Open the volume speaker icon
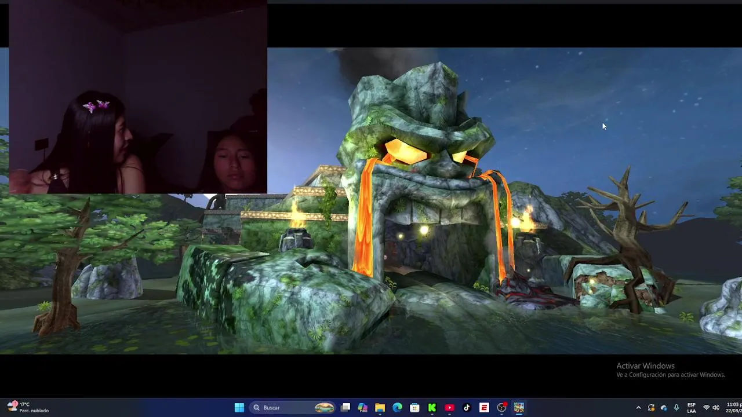 click(x=716, y=408)
